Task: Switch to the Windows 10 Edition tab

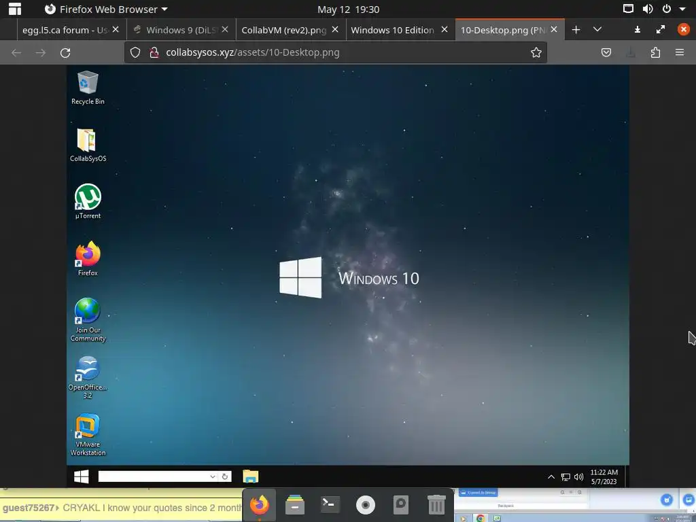Action: click(x=392, y=30)
